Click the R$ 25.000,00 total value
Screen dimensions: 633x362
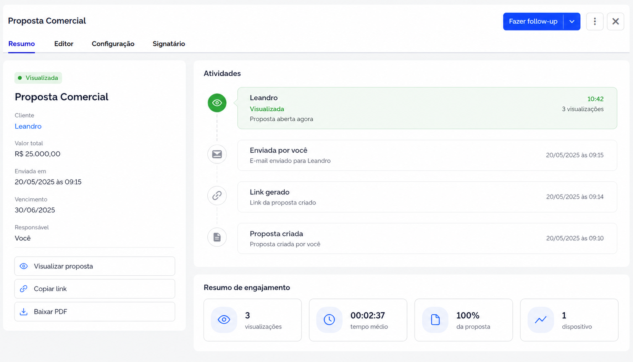click(x=37, y=154)
